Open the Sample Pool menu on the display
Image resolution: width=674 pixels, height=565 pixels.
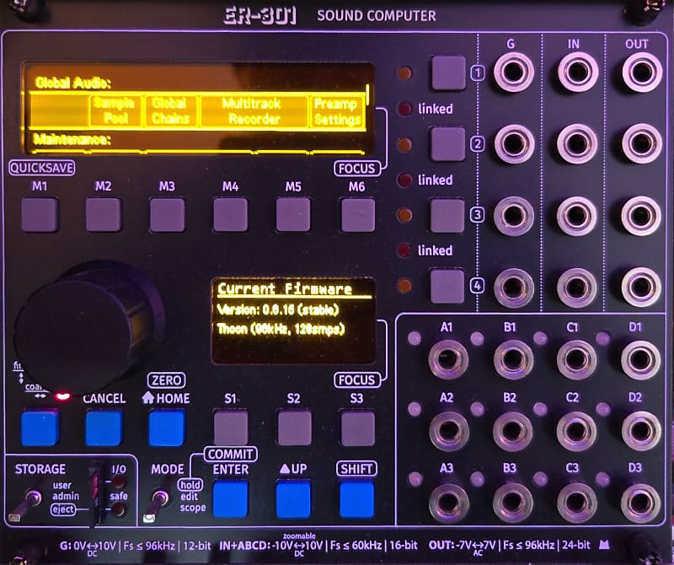pyautogui.click(x=115, y=110)
